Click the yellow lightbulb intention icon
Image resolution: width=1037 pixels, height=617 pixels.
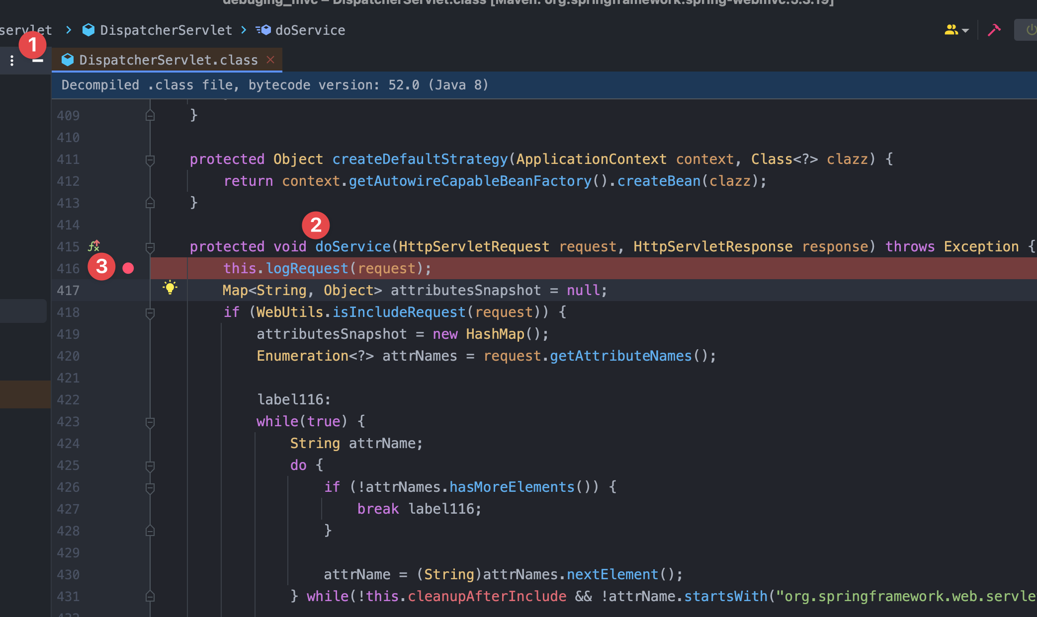tap(170, 288)
